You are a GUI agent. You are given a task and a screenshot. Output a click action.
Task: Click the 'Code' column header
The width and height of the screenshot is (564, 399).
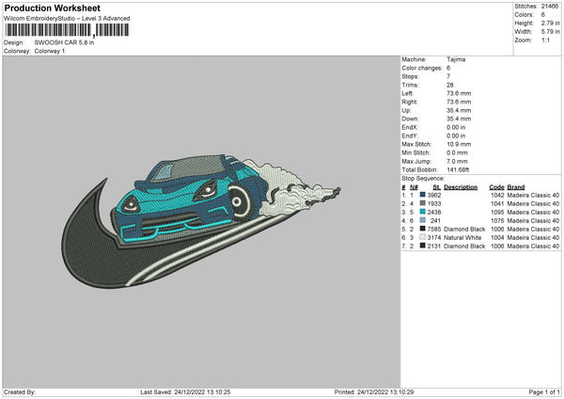[496, 187]
